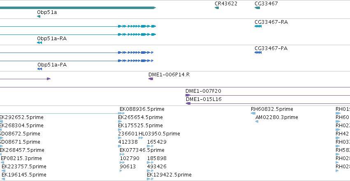Select the Obp51a-RA transcript arrow glyph
Image resolution: width=350 pixels, height=181 pixels.
coord(39,43)
